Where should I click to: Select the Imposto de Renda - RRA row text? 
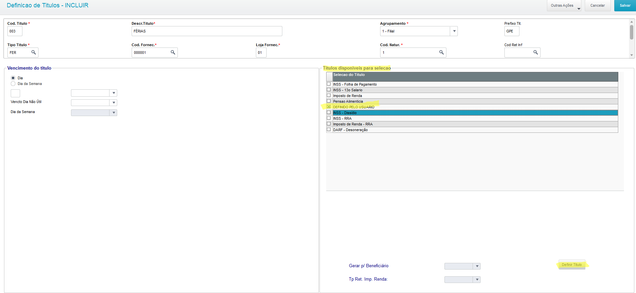tap(353, 124)
